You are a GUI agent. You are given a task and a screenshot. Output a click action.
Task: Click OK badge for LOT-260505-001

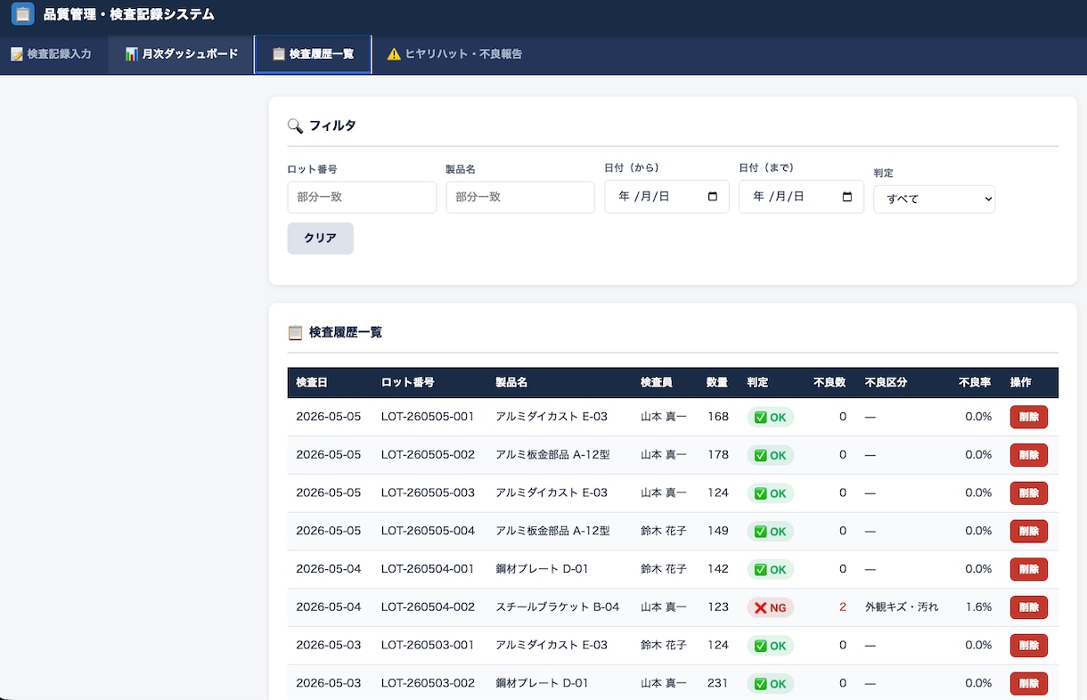(770, 417)
